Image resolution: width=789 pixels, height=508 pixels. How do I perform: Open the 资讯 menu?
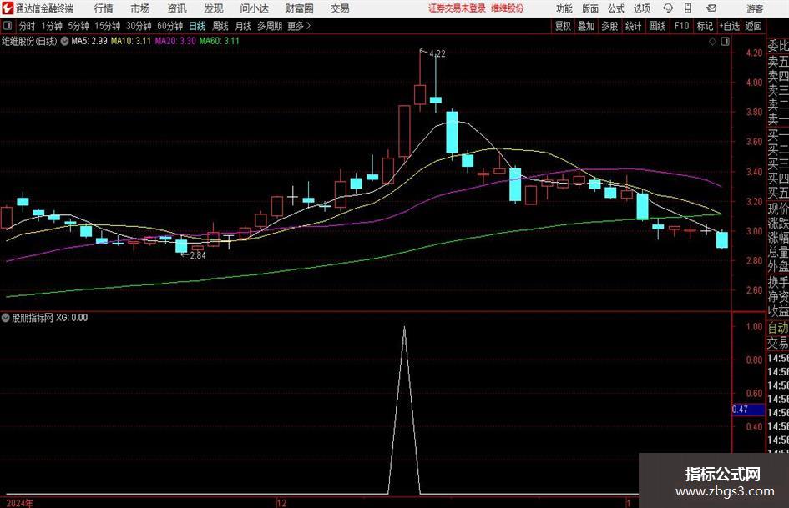click(177, 8)
